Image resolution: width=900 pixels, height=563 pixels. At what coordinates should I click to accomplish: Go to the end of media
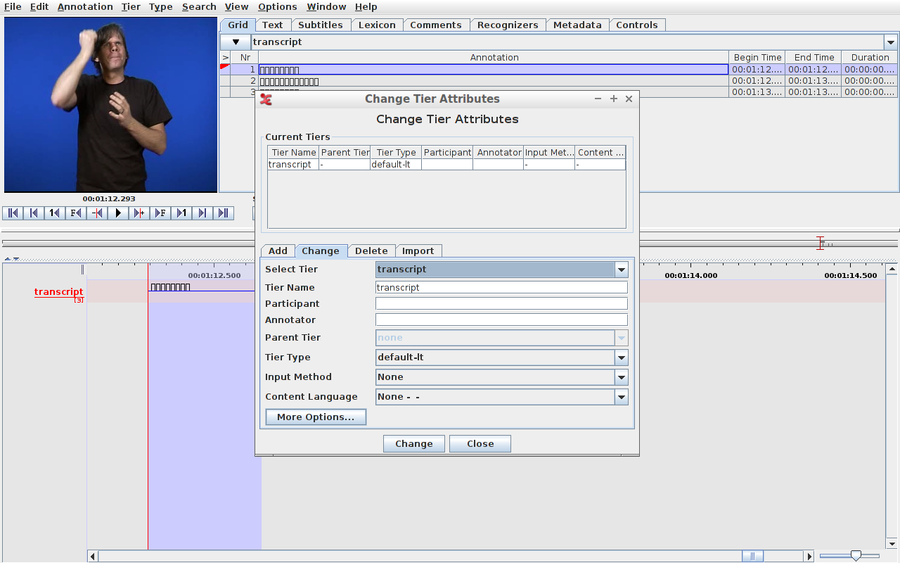[x=224, y=213]
